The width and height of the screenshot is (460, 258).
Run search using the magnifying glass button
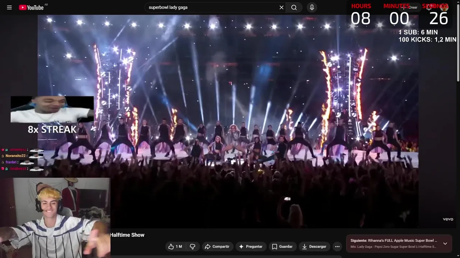coord(294,8)
